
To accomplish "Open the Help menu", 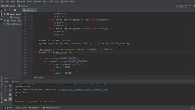I will [72, 2].
